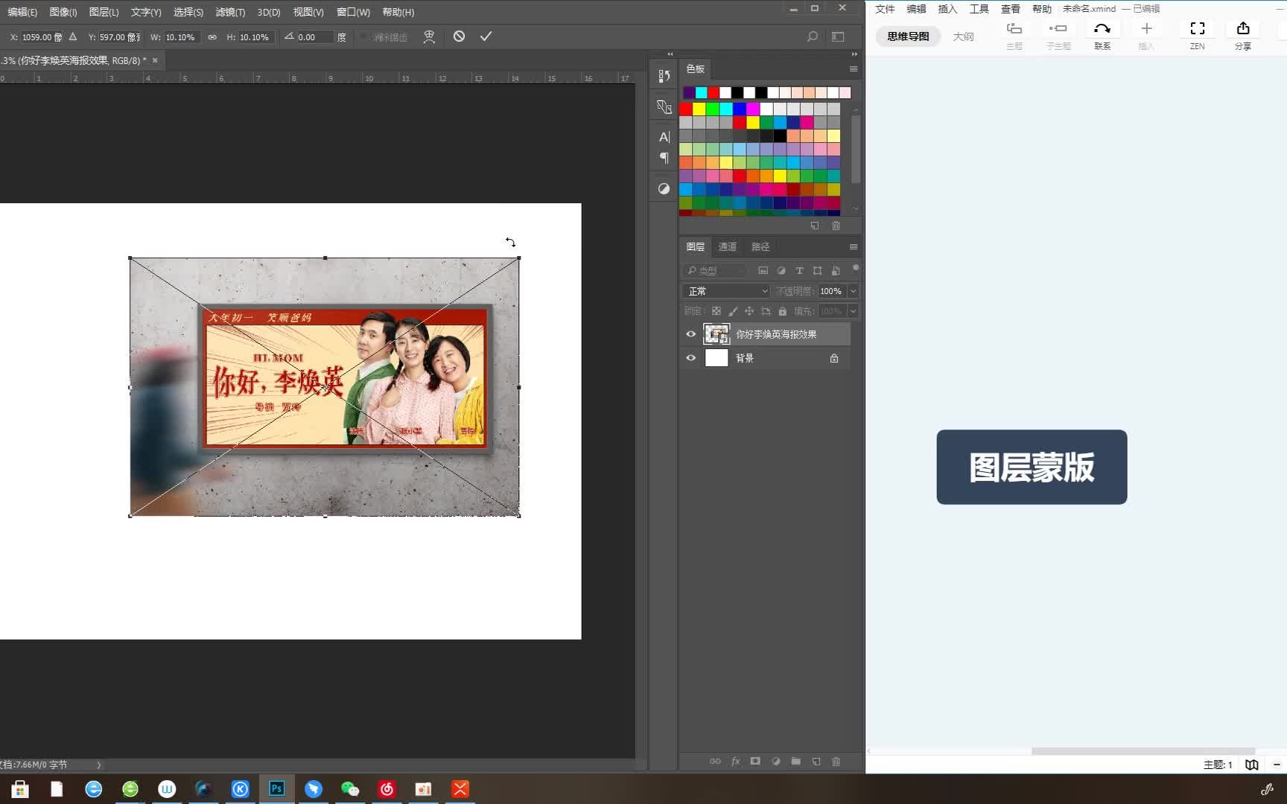The height and width of the screenshot is (804, 1287).
Task: Delete swatch using the Swatches trash icon
Action: 836,226
